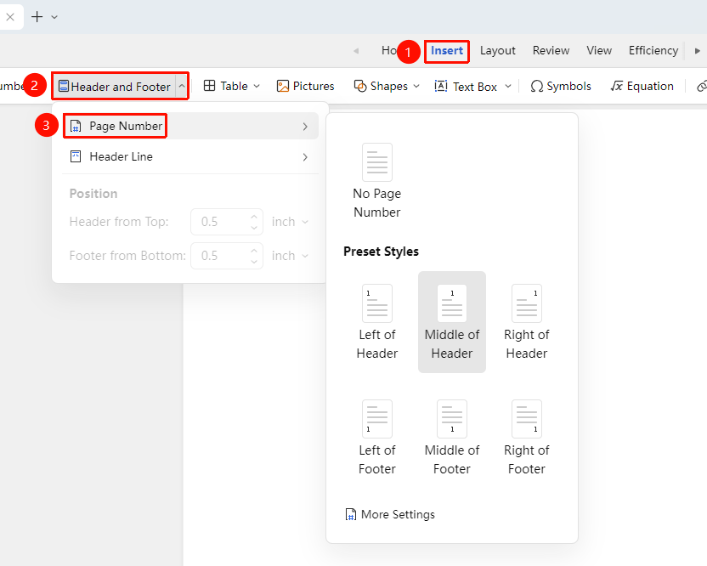Open the Header from Top unit dropdown
This screenshot has width=707, height=566.
[290, 222]
